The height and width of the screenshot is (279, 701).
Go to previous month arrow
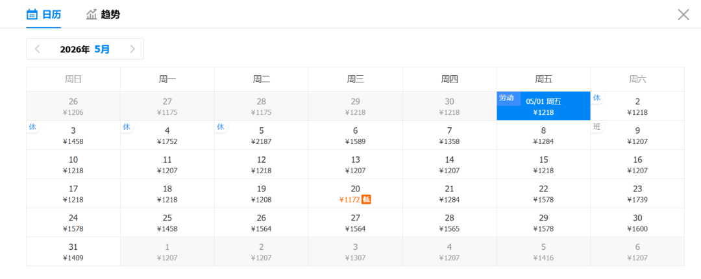coord(38,49)
